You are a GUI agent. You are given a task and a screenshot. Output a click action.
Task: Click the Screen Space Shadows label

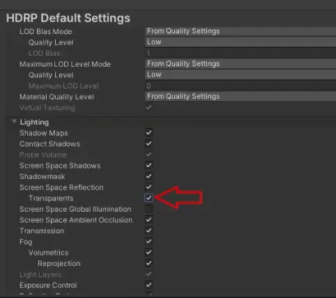(x=60, y=166)
